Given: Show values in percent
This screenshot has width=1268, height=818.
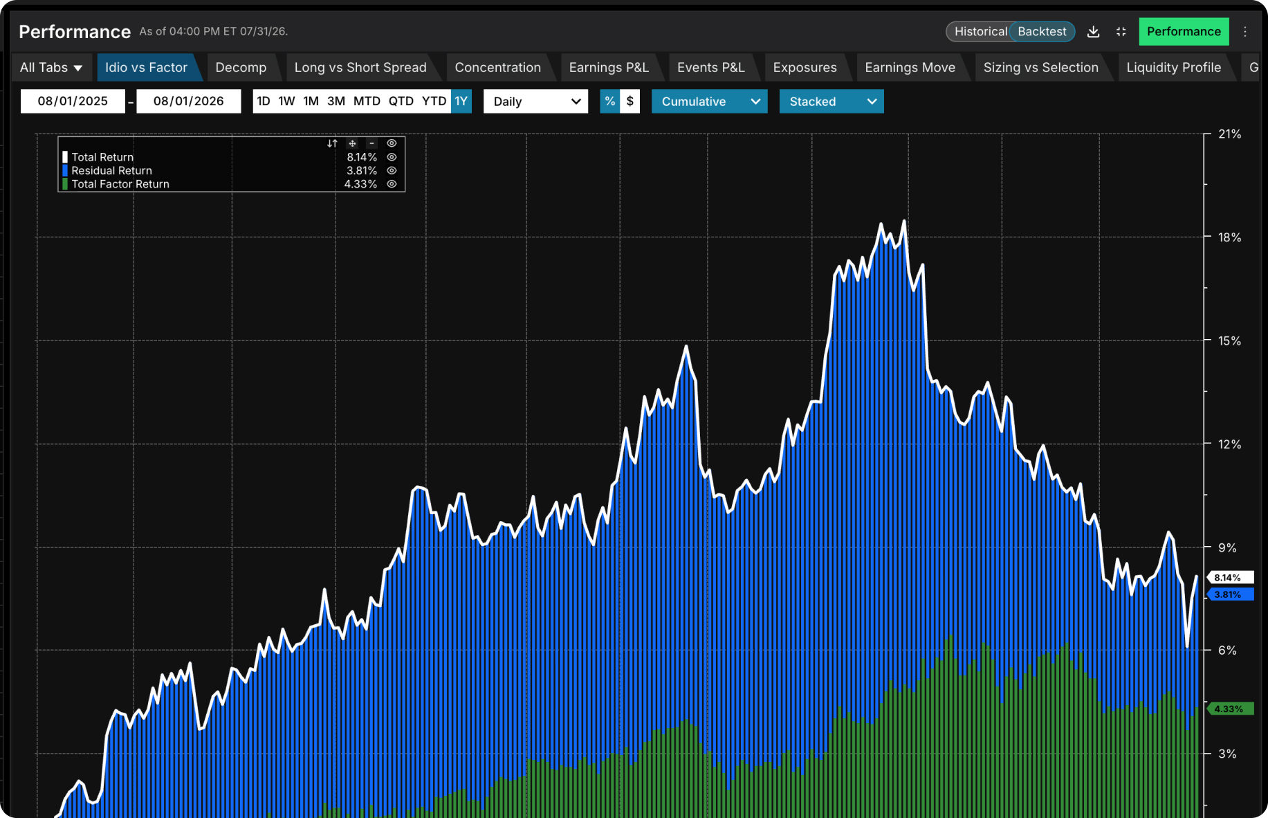Looking at the screenshot, I should tap(609, 102).
